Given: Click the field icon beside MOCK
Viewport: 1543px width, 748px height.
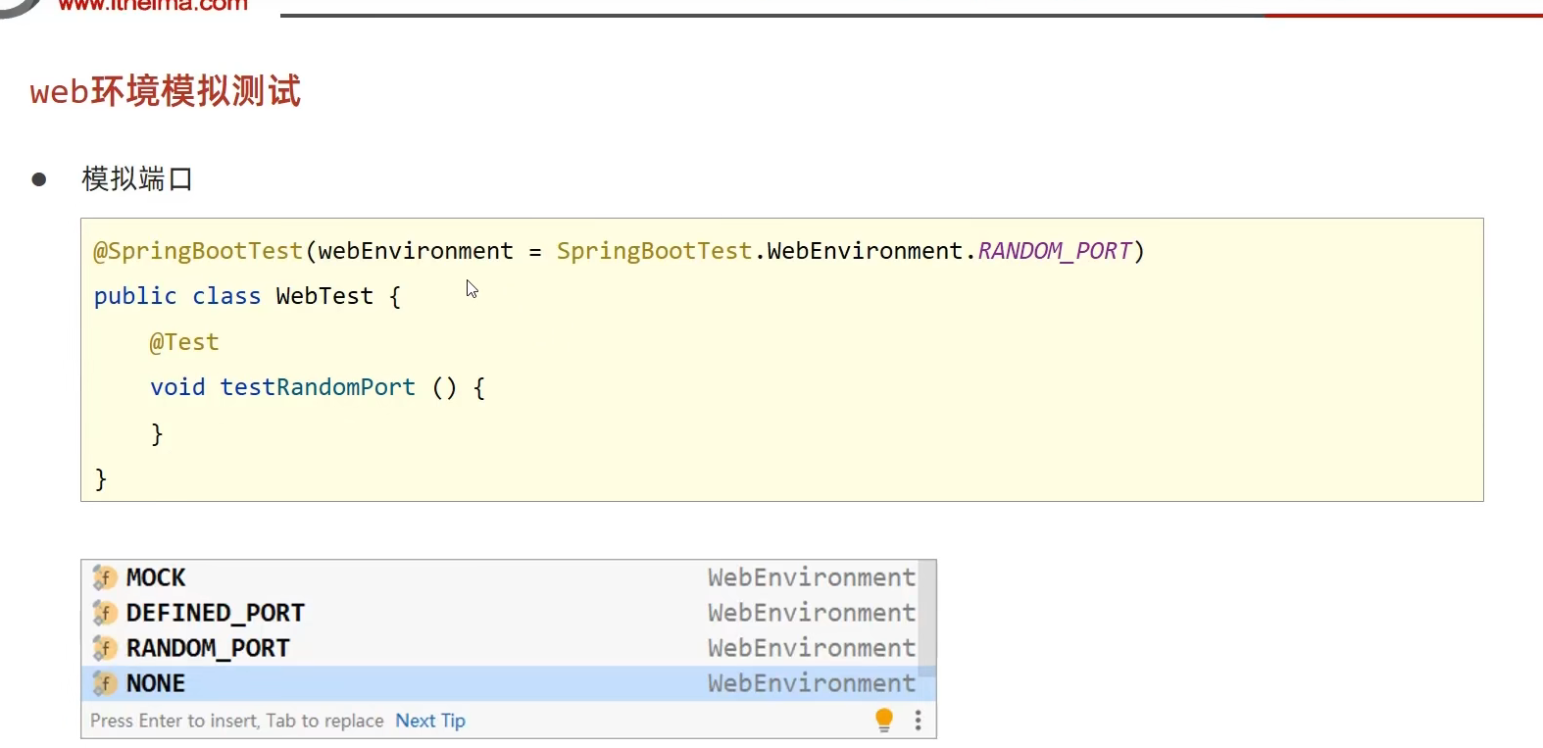Looking at the screenshot, I should point(105,577).
